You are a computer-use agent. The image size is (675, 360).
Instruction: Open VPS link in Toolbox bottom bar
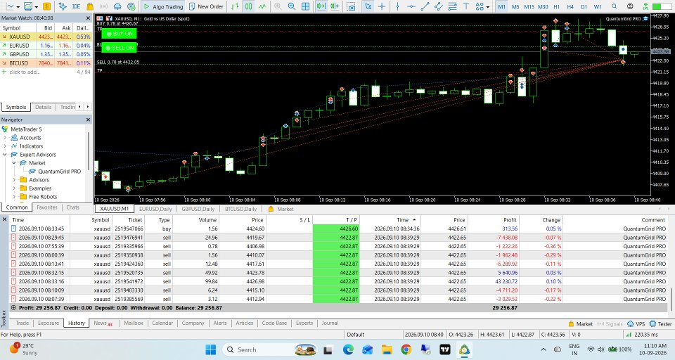pos(637,324)
